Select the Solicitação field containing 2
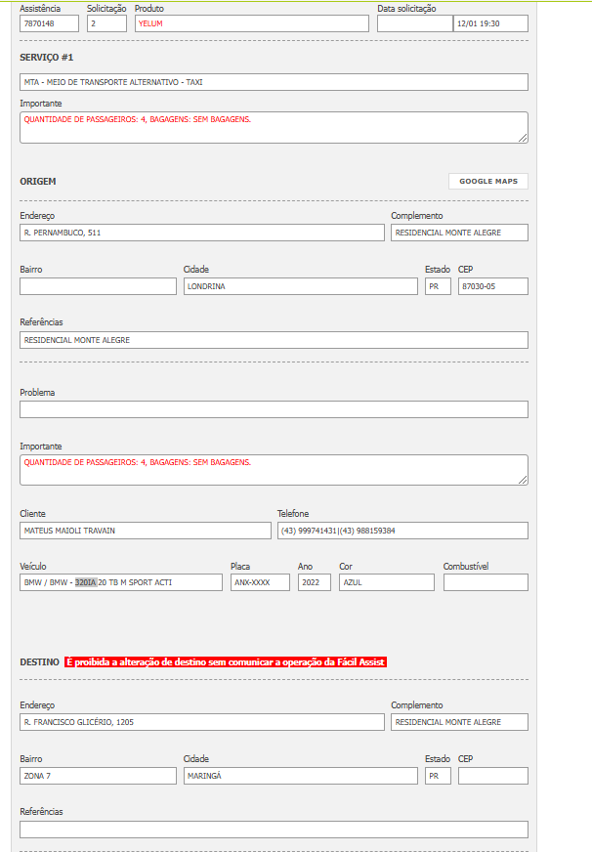The width and height of the screenshot is (592, 852). (x=107, y=23)
